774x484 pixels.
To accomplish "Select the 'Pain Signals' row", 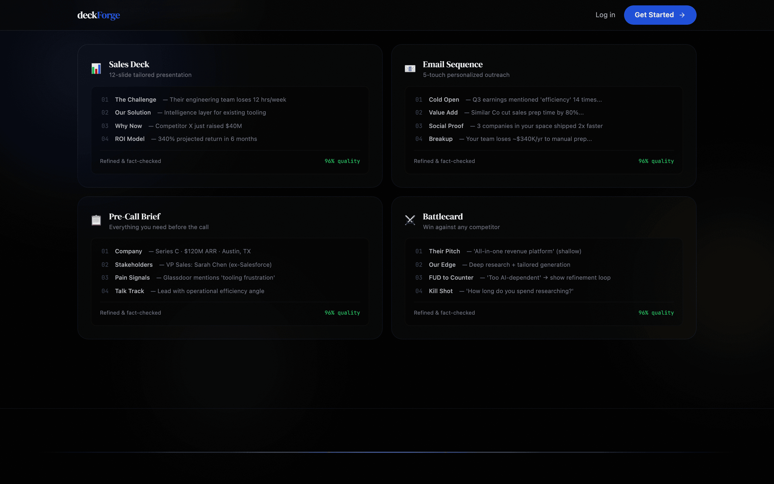I will tap(230, 277).
